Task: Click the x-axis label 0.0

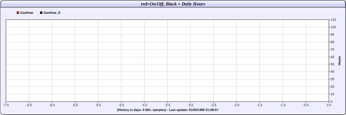Action: point(329,105)
